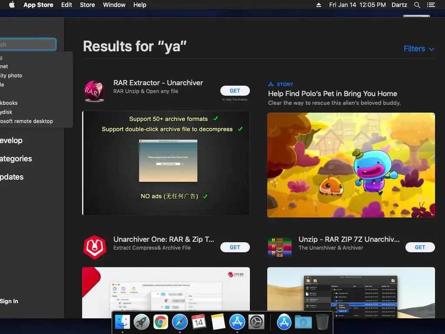The image size is (445, 334).
Task: Click the STORY label icon
Action: click(x=271, y=84)
